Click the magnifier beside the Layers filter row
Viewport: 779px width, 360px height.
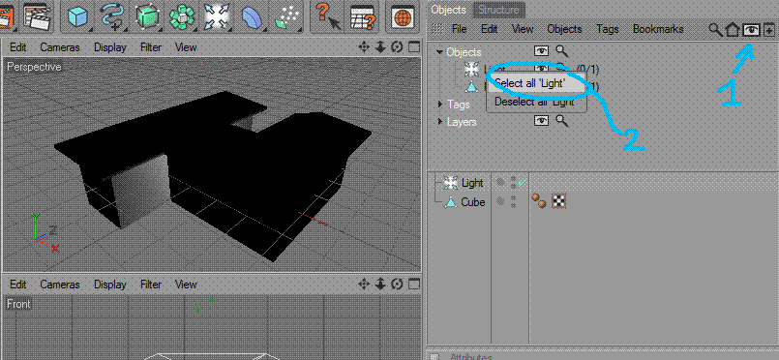point(561,120)
